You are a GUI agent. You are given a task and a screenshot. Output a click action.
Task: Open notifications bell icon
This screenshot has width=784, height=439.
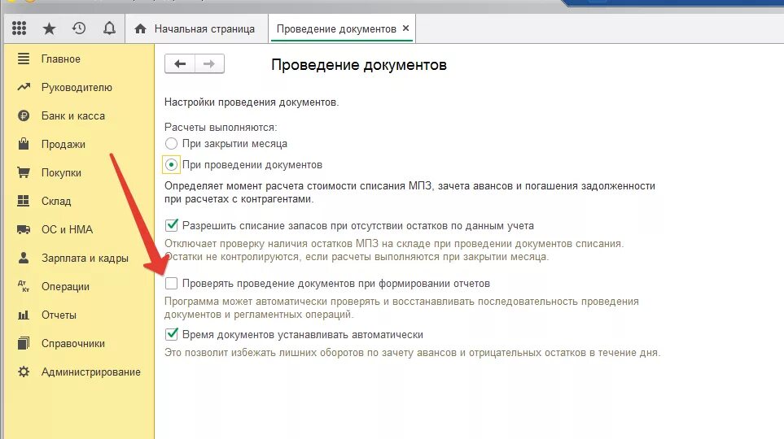click(109, 28)
